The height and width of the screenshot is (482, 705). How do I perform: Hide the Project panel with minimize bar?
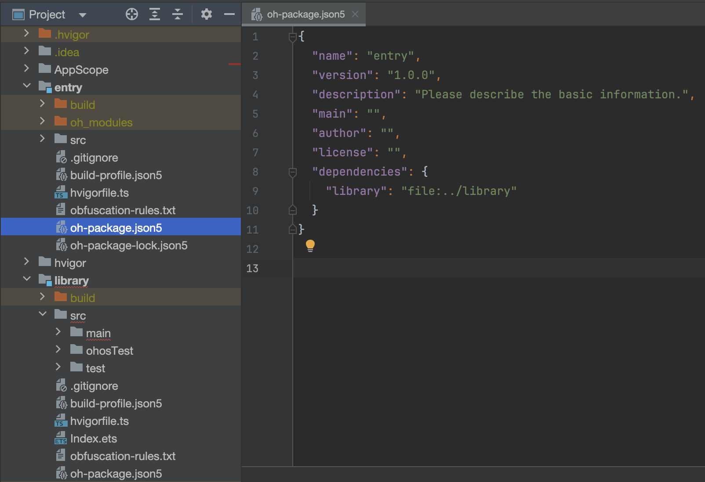pyautogui.click(x=229, y=14)
